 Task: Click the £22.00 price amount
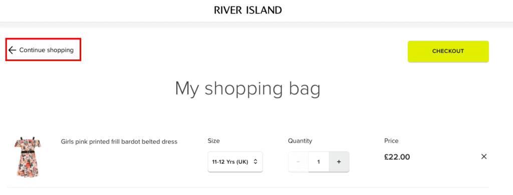397,157
